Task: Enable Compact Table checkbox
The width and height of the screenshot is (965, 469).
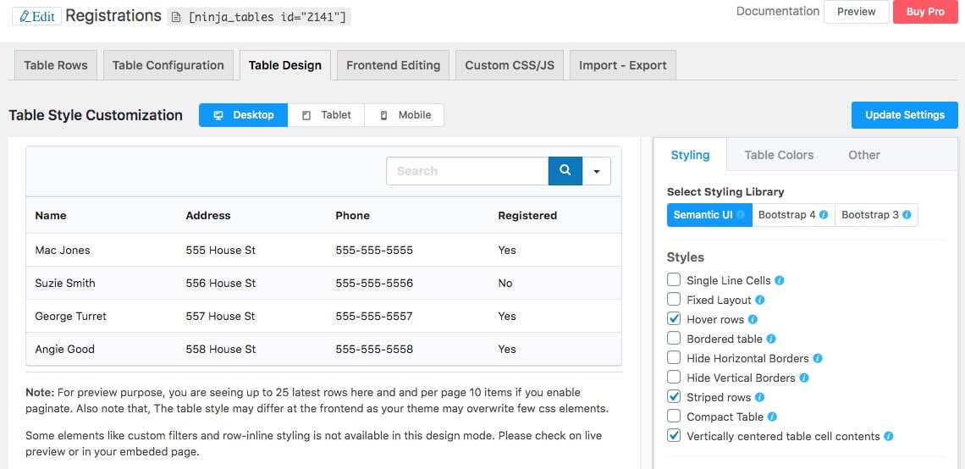Action: coord(674,416)
